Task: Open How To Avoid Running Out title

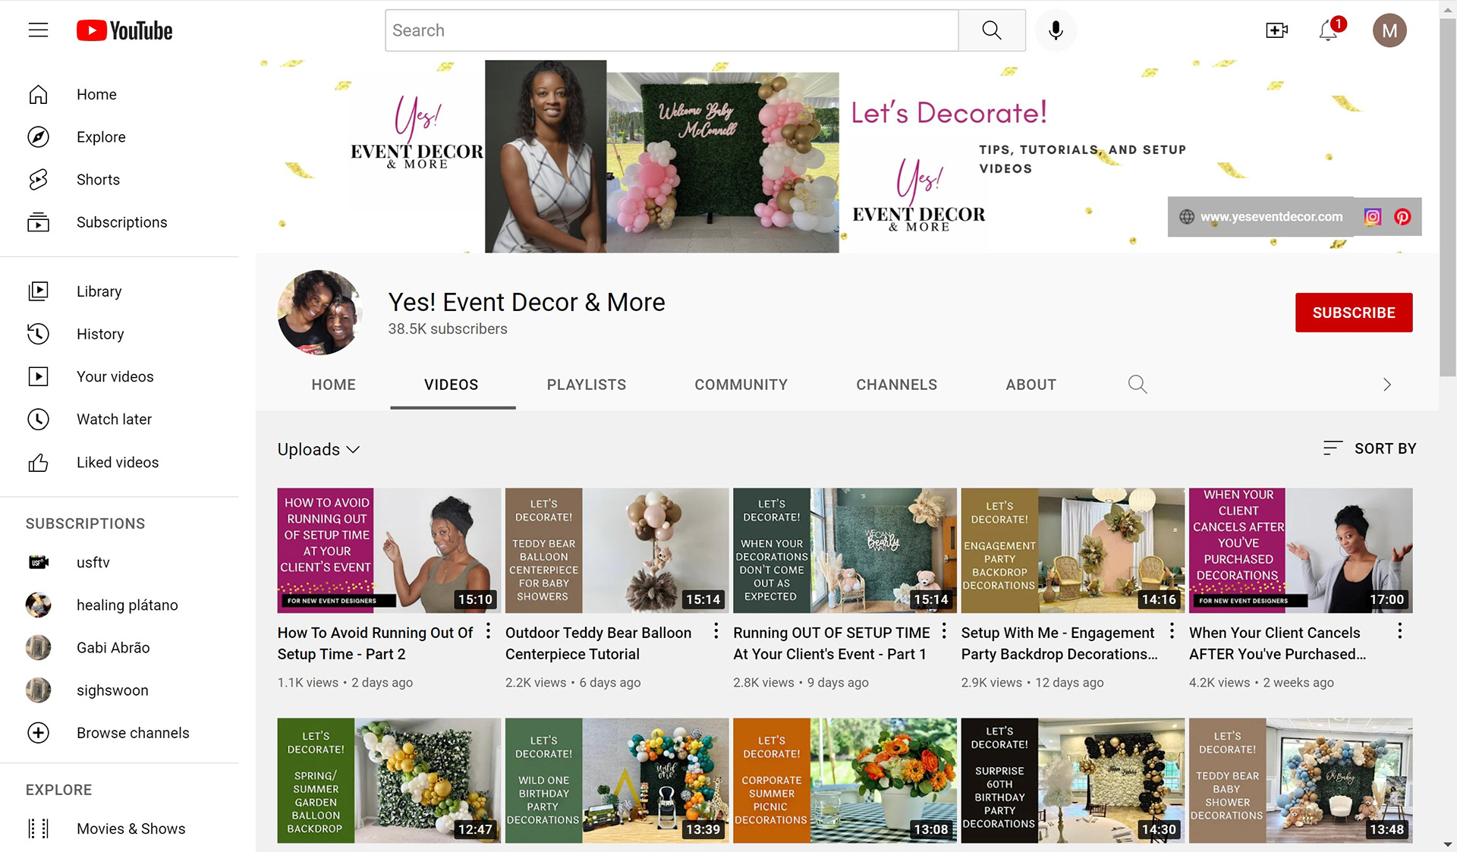Action: point(375,643)
